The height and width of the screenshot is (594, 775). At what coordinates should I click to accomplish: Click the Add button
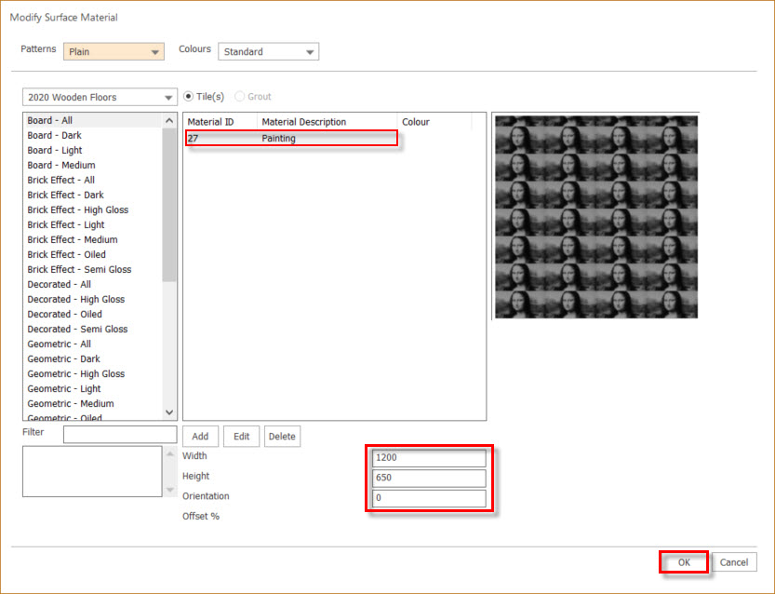tap(200, 437)
